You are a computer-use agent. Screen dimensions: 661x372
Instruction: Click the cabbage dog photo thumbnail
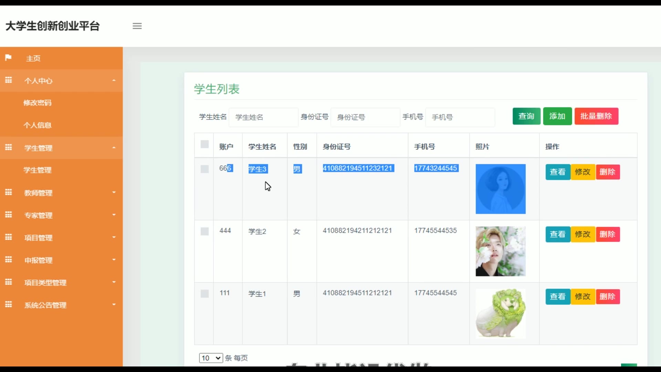tap(500, 313)
